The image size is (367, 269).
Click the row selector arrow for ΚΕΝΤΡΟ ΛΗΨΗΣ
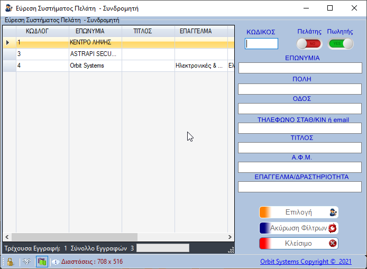coord(8,42)
